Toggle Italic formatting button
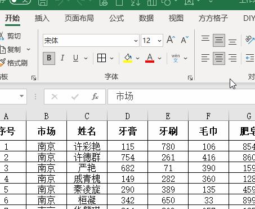This screenshot has height=209, width=255. (62, 58)
